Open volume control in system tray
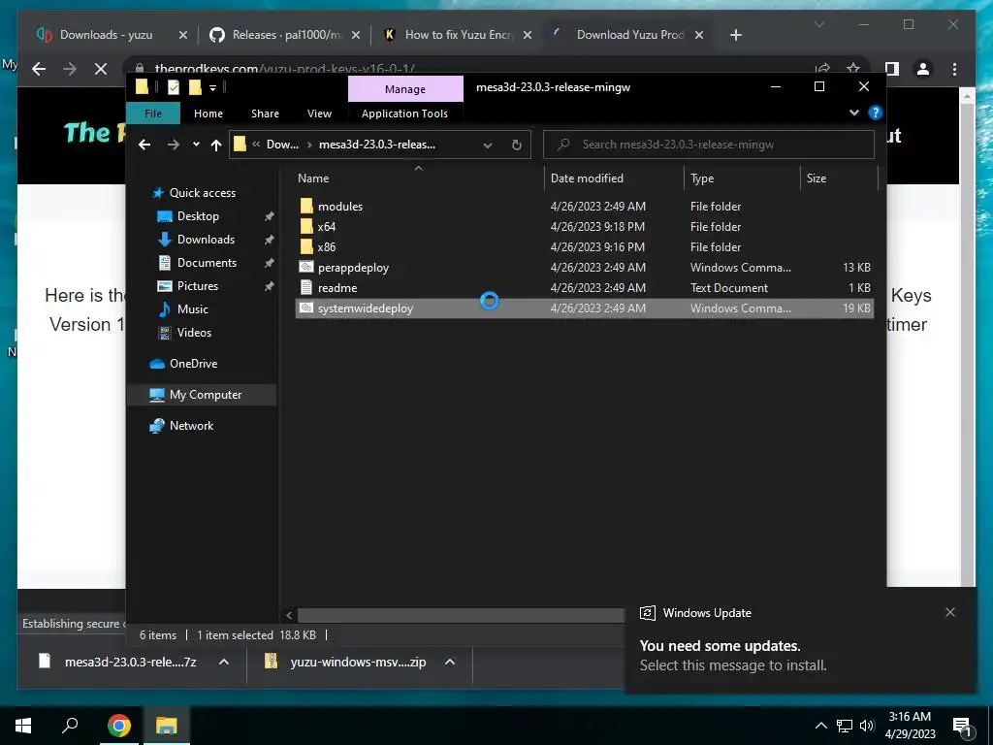The width and height of the screenshot is (993, 745). (868, 726)
